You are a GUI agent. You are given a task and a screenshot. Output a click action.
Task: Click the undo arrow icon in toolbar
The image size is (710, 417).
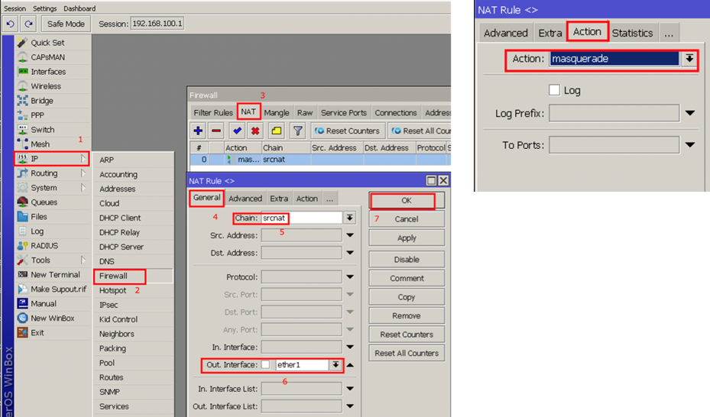11,24
